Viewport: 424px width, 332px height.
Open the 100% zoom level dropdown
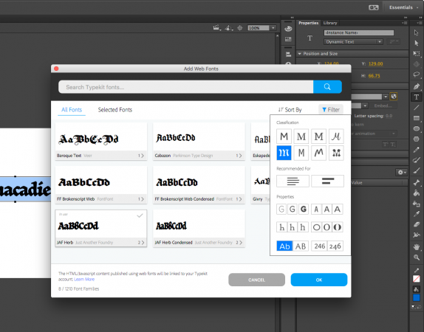coord(261,28)
